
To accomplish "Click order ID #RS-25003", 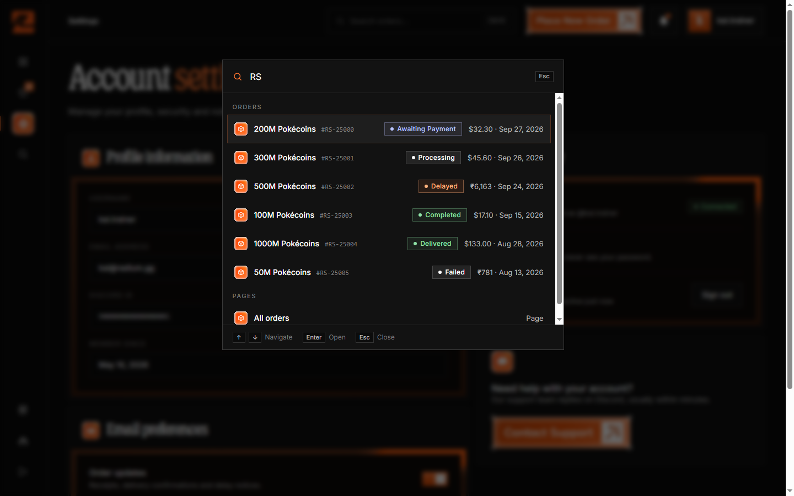I will (336, 215).
